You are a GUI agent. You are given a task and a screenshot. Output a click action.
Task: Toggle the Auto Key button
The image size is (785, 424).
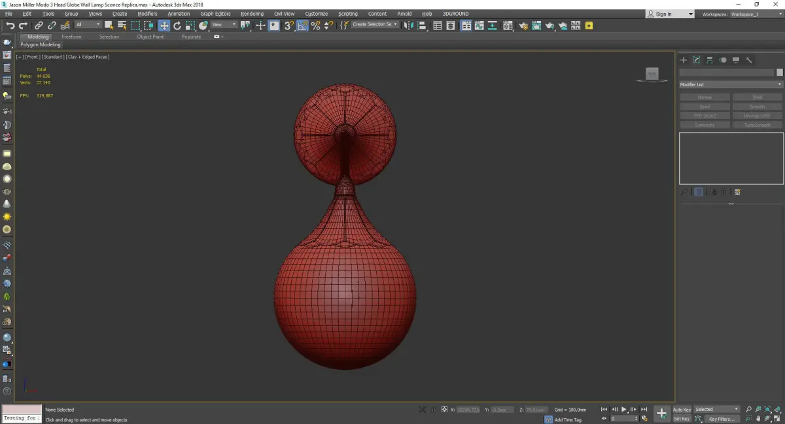(x=682, y=410)
